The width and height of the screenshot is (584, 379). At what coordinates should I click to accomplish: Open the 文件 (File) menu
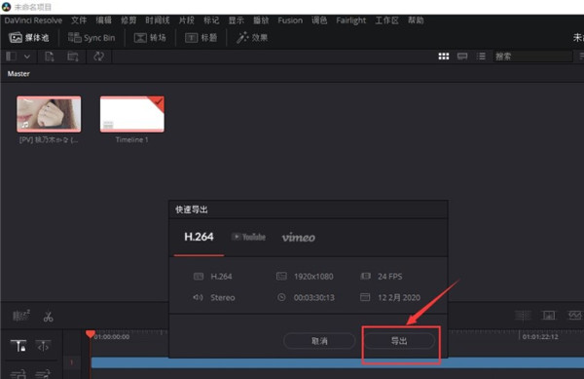click(x=79, y=20)
